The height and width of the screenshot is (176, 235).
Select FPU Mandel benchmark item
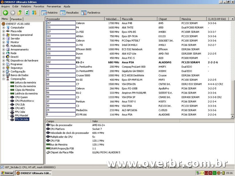click(x=21, y=116)
